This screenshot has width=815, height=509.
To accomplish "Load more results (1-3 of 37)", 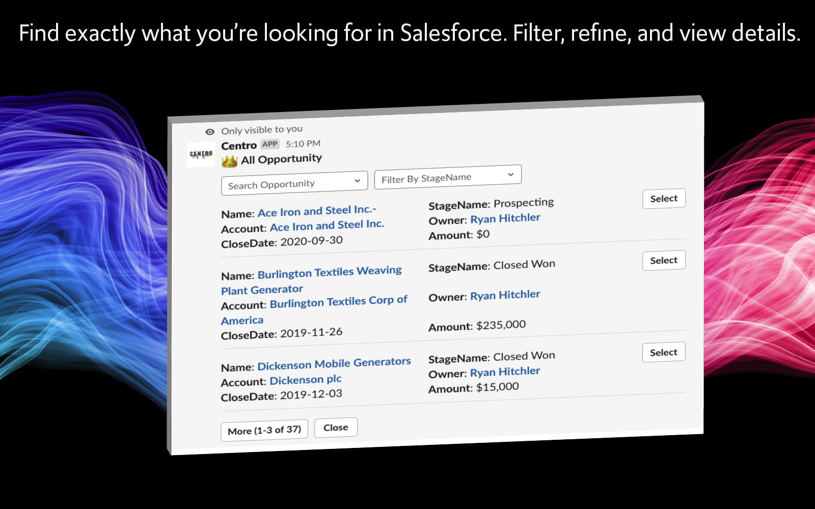I will [x=264, y=431].
